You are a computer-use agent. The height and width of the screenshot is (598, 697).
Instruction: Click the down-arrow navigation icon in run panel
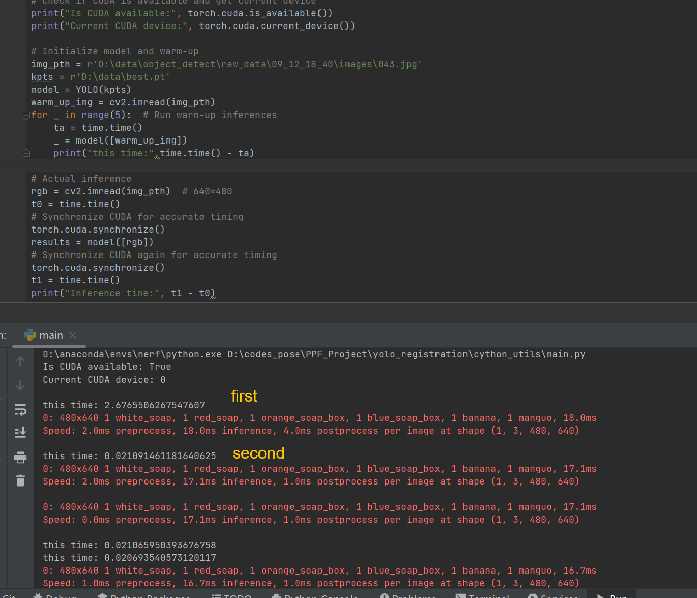(20, 385)
